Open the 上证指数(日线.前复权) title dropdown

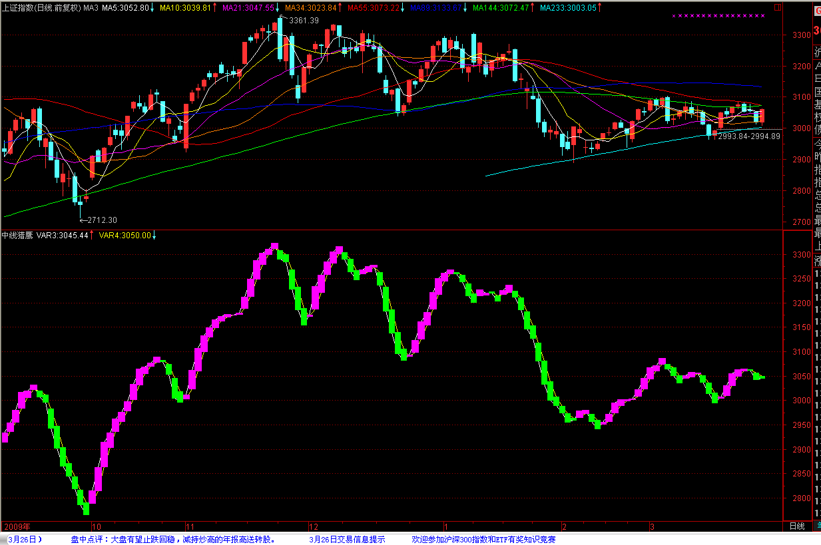coord(41,8)
